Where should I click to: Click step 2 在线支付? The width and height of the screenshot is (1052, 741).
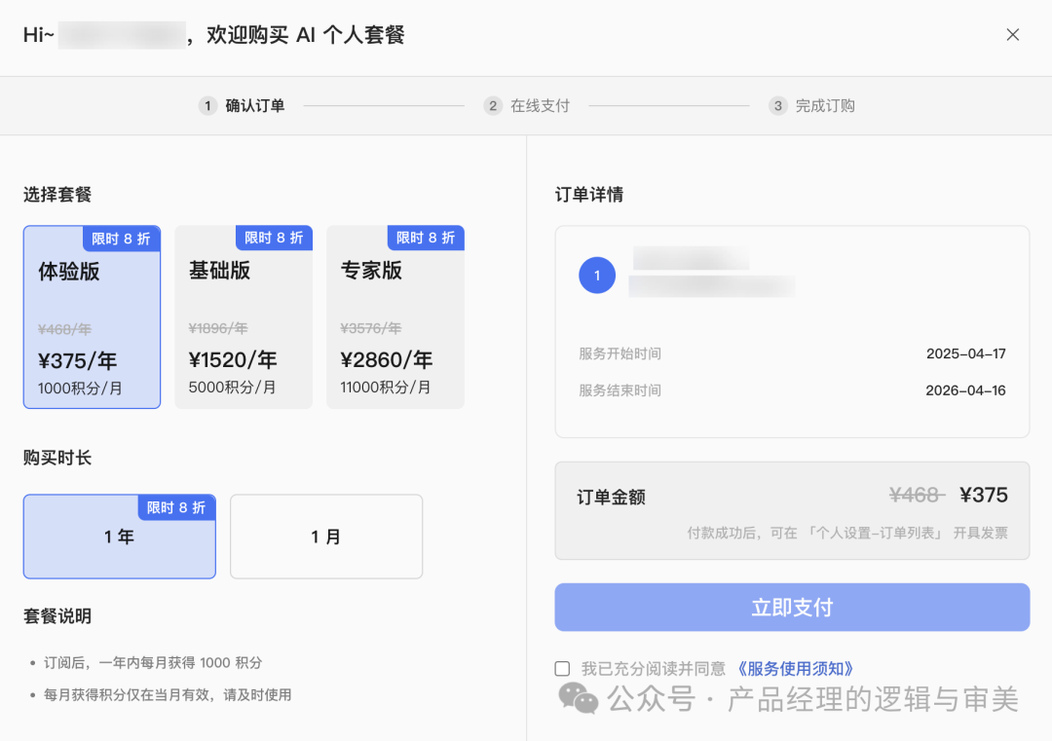527,106
